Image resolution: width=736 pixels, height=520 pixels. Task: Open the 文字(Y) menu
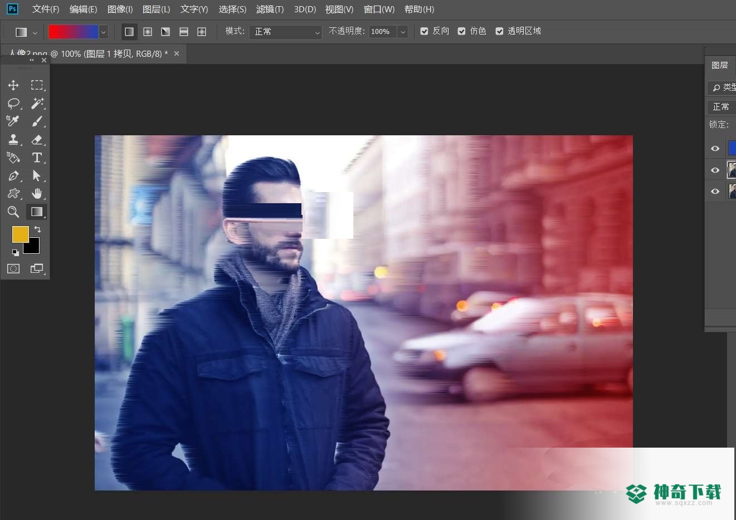pos(194,9)
